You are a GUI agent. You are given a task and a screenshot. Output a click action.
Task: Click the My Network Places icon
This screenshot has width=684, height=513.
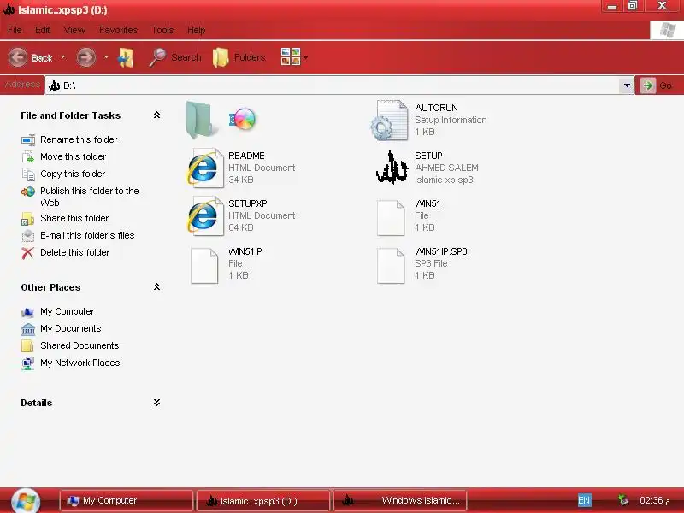(x=28, y=363)
